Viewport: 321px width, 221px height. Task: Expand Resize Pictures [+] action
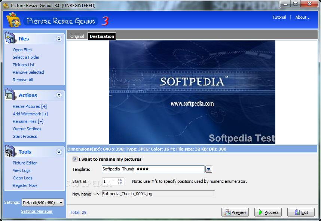tap(30, 106)
